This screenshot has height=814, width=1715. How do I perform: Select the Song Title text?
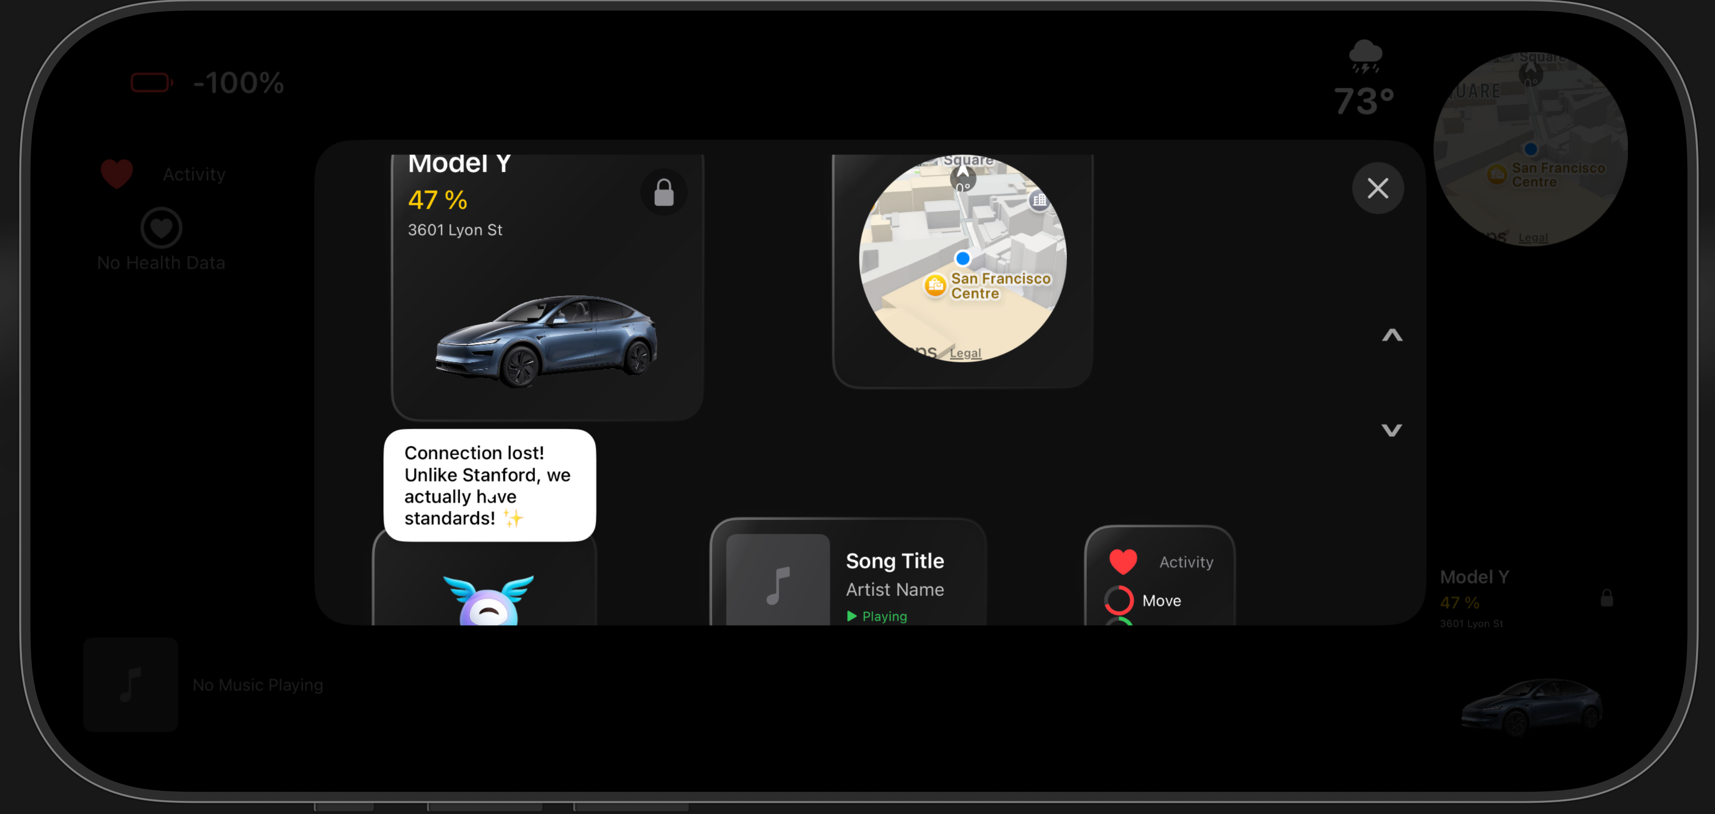[x=894, y=561]
